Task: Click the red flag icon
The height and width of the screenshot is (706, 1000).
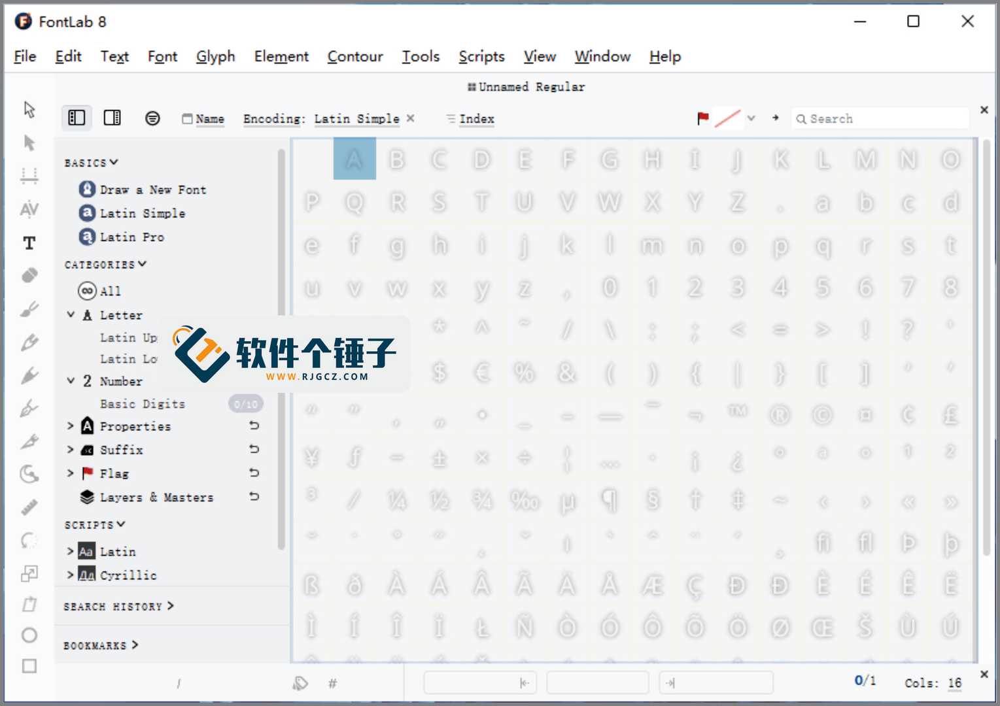Action: click(703, 118)
